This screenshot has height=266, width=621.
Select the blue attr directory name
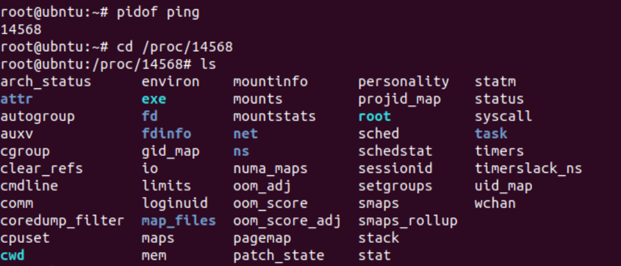[x=16, y=99]
